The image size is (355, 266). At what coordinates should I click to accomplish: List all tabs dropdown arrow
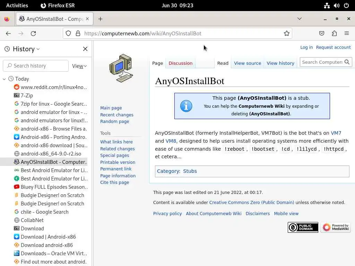(x=299, y=19)
